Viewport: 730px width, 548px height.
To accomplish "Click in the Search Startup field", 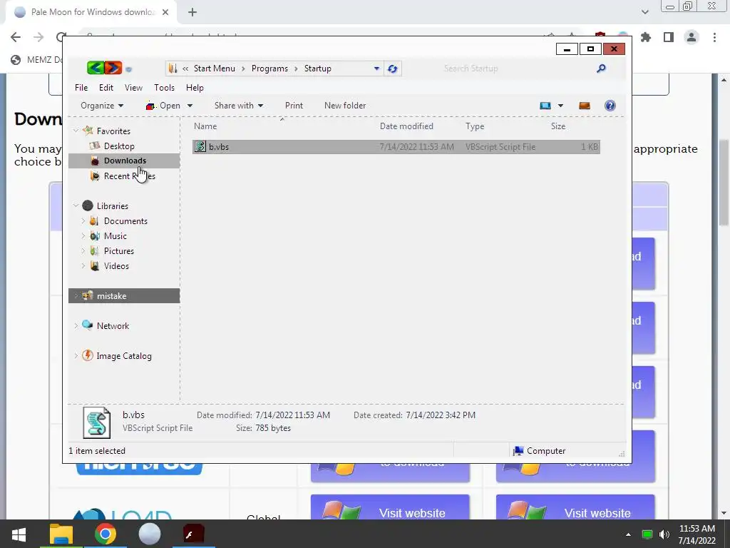I will pos(516,68).
